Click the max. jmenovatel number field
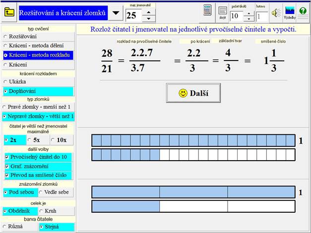Image resolution: width=311 pixels, height=233 pixels. click(131, 15)
